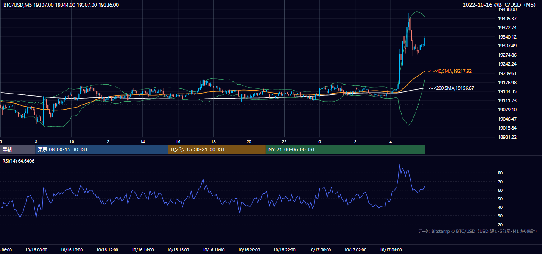Click hour label 16 under the price chart
This screenshot has width=542, height=254.
click(x=178, y=142)
